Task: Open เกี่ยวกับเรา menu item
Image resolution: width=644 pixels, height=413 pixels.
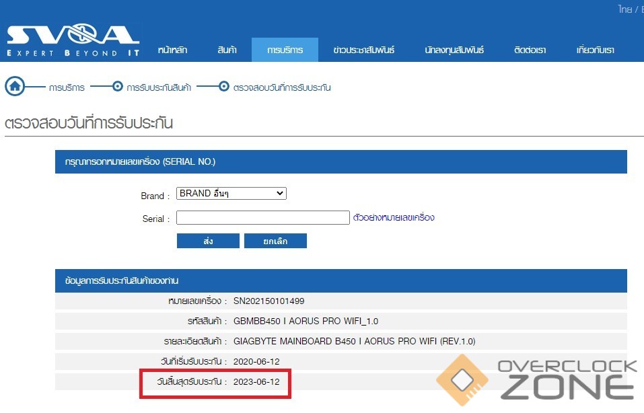Action: [x=595, y=50]
